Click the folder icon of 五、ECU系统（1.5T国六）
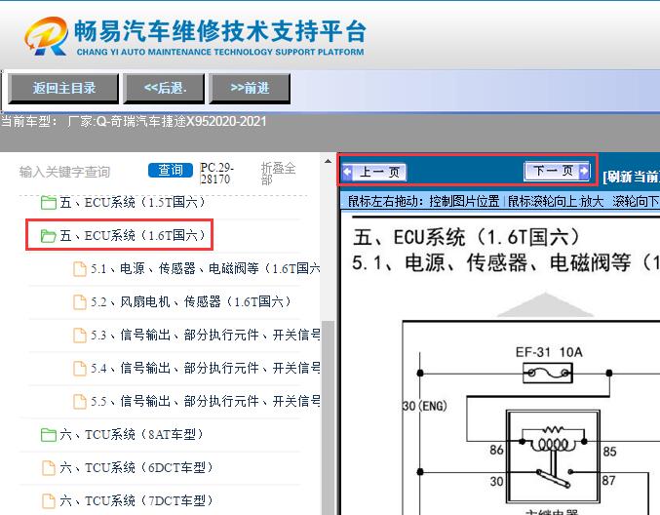The height and width of the screenshot is (515, 660). click(x=49, y=203)
